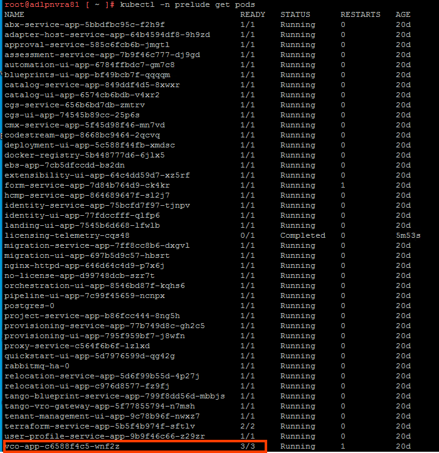Click pod name approval-service-585c6fcb6b-jmgtl

87,45
